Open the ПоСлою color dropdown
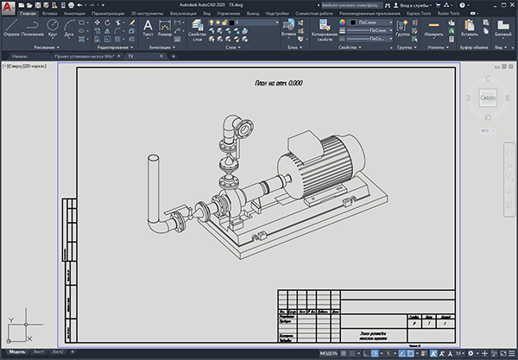 pos(391,22)
